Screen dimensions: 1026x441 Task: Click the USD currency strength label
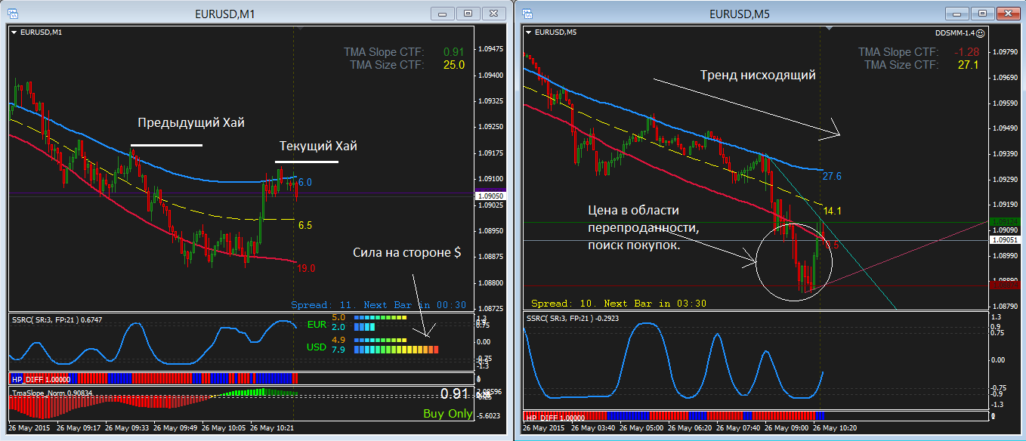(317, 347)
